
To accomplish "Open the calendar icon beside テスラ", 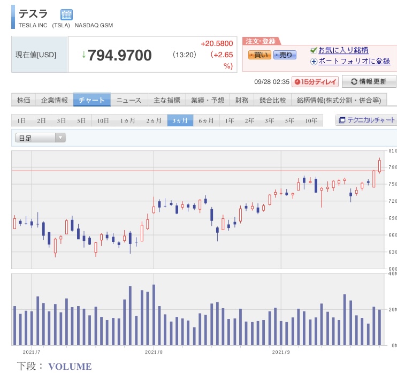I will 66,14.
